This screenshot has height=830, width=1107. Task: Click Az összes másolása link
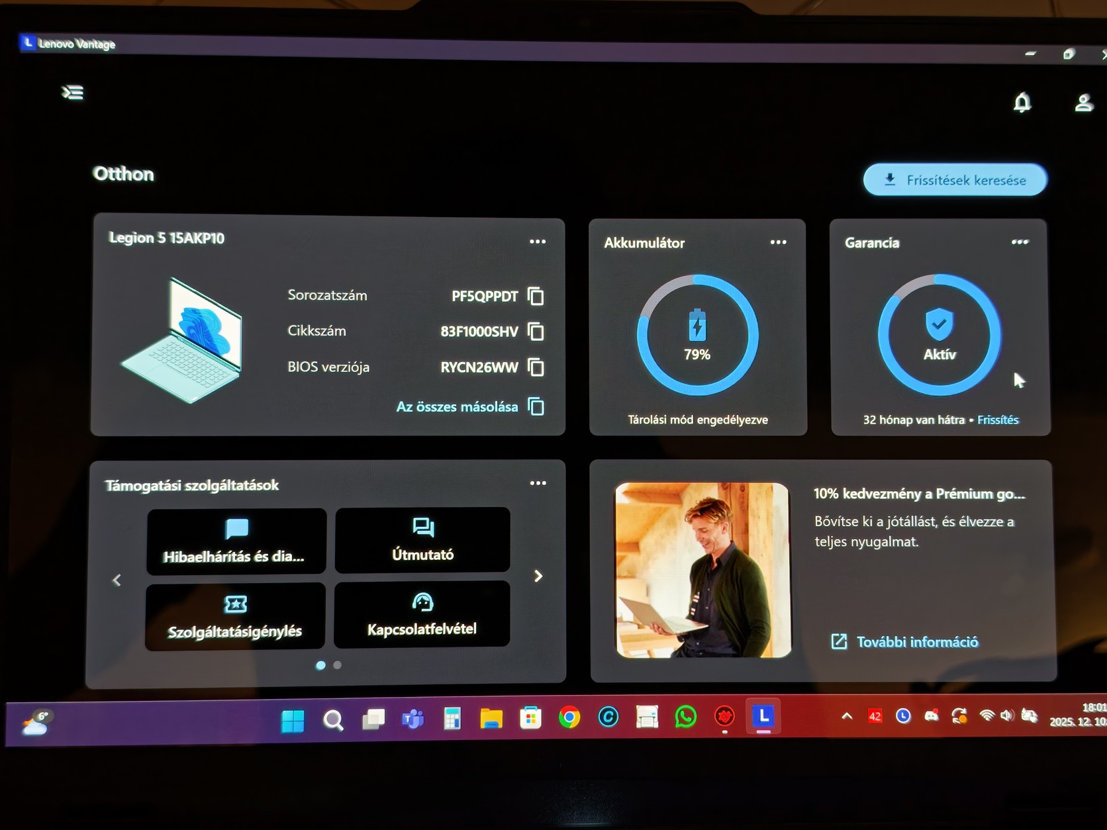(470, 406)
